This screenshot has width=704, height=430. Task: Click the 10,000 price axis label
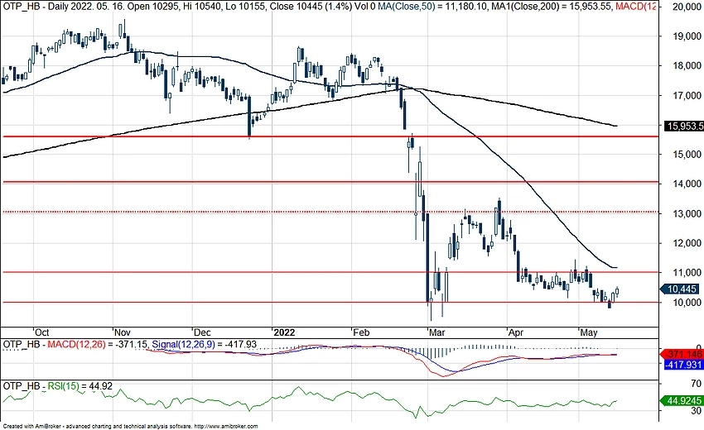point(687,303)
